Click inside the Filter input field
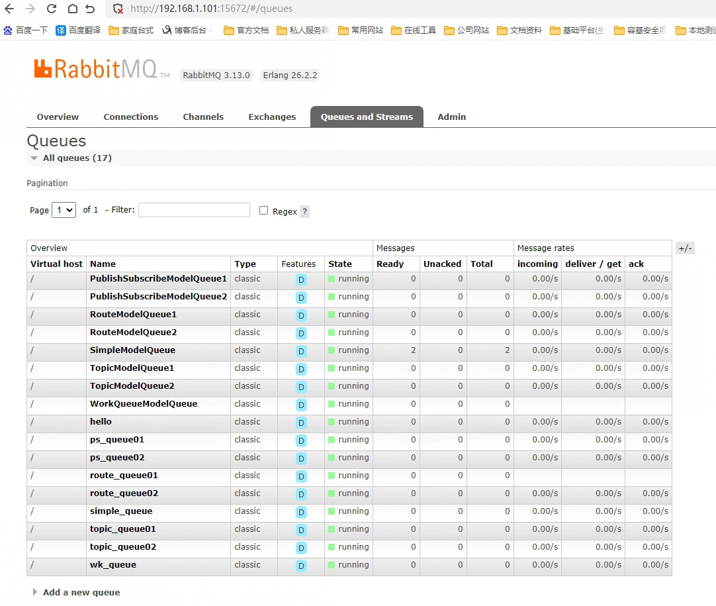The height and width of the screenshot is (606, 716). coord(194,210)
